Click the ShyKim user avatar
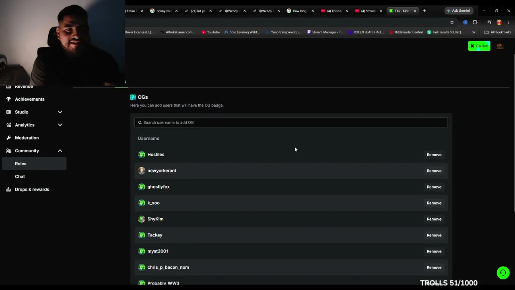Viewport: 515px width, 290px height. click(x=142, y=219)
